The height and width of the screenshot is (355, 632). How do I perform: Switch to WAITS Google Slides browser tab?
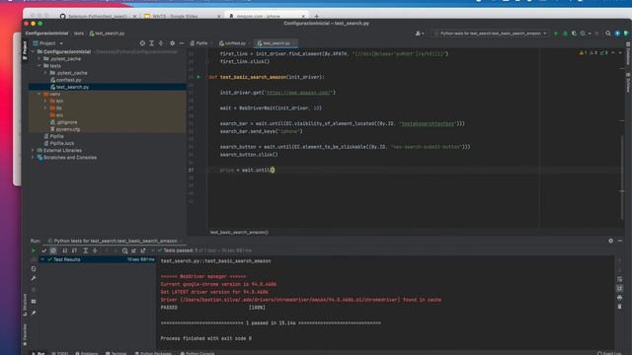tap(181, 16)
